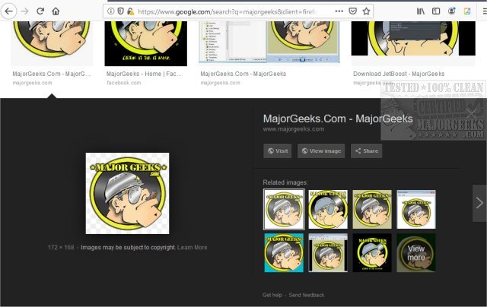
Task: Click the 'Related images:' heading
Action: 285,182
